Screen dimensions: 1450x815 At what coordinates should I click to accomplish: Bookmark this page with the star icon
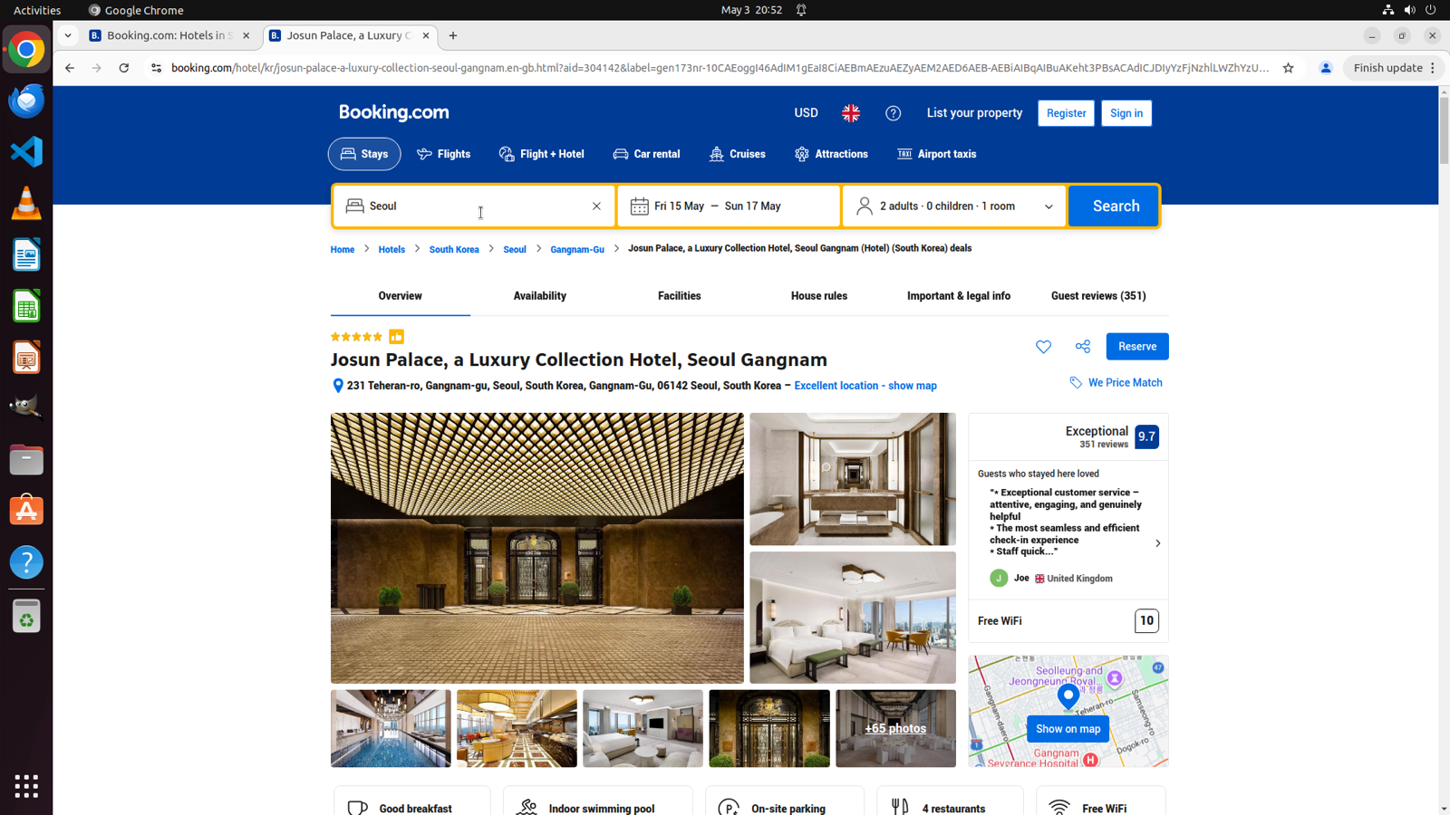click(x=1288, y=68)
